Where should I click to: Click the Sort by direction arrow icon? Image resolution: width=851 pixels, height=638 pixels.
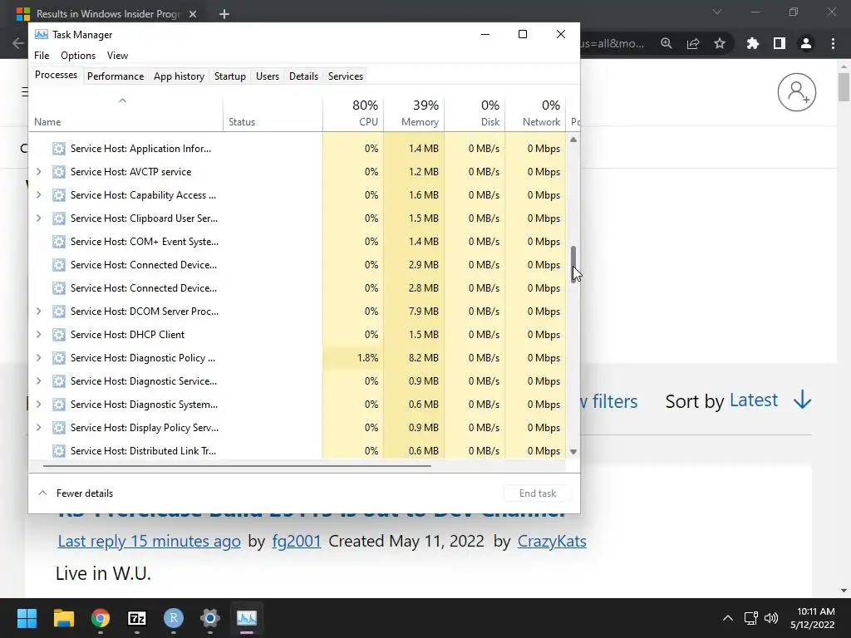click(x=802, y=400)
